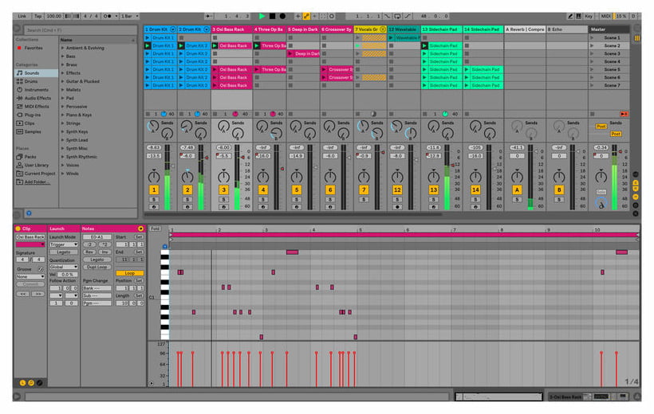654x414 pixels.
Task: Toggle track 3 activator button
Action: pos(223,190)
